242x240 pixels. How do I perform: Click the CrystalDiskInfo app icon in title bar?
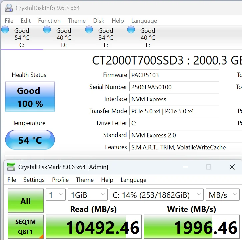tap(9, 8)
